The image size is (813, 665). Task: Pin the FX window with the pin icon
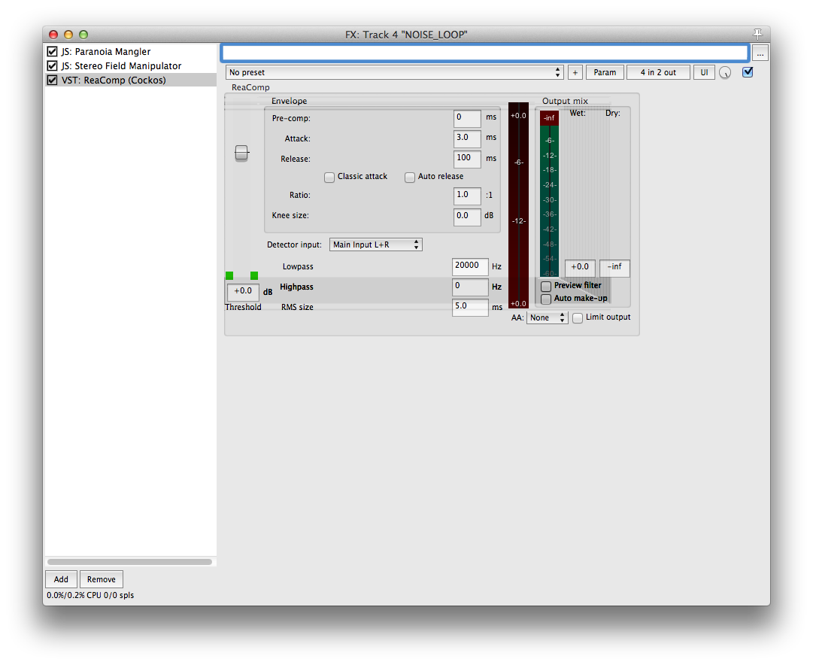pos(757,35)
